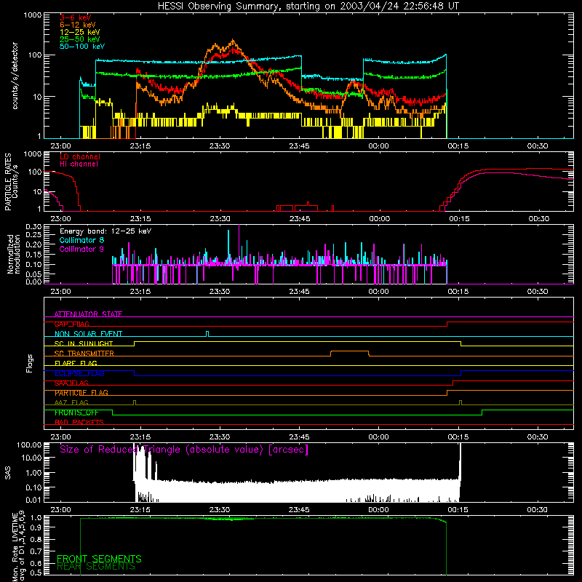582x582 pixels.
Task: Click the '00:15' tick under the Flags panel
Action: (x=458, y=437)
